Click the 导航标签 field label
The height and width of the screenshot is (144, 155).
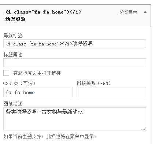(x=13, y=36)
